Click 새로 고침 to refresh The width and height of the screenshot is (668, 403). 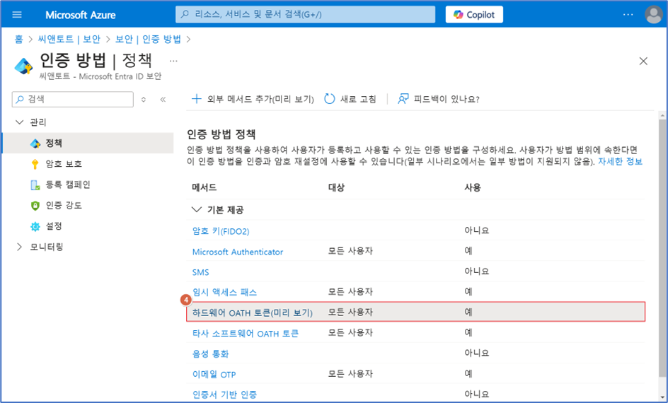[x=350, y=99]
